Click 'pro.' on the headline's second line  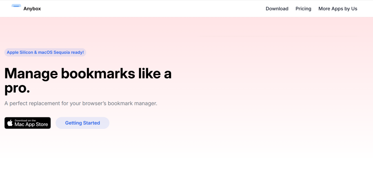click(x=17, y=88)
